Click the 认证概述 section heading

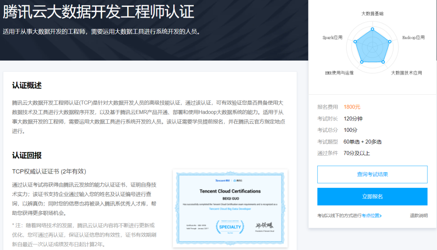coord(27,85)
